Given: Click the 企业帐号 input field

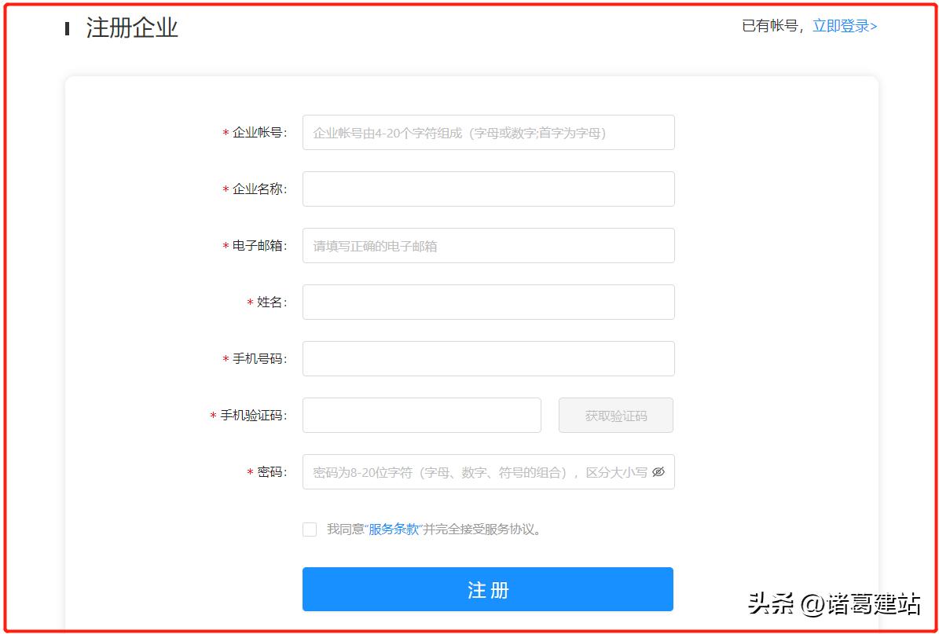Looking at the screenshot, I should click(x=487, y=132).
